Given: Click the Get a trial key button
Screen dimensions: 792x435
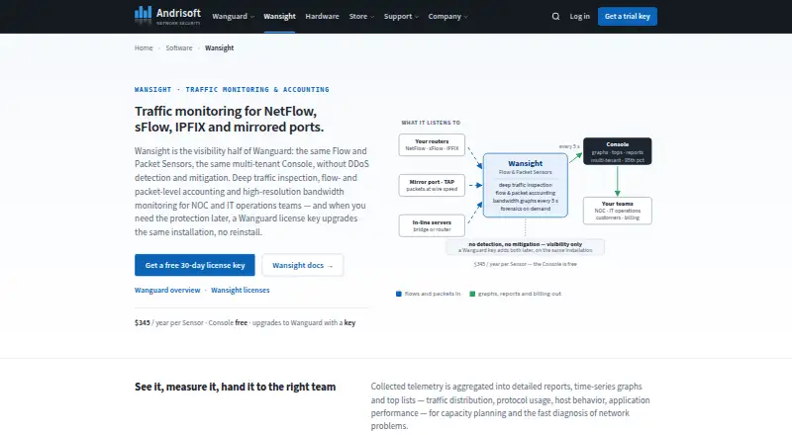Looking at the screenshot, I should pos(628,16).
